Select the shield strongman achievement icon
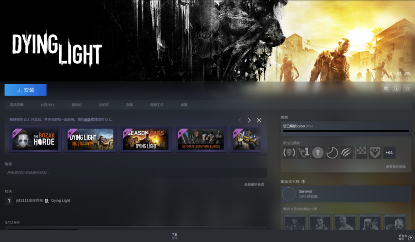The width and height of the screenshot is (415, 242). tap(375, 152)
